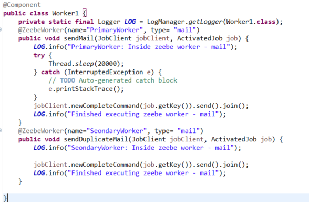Click the "PrimaryWorker" name string in annotation
Screen dimensions: 309x204
(115, 30)
